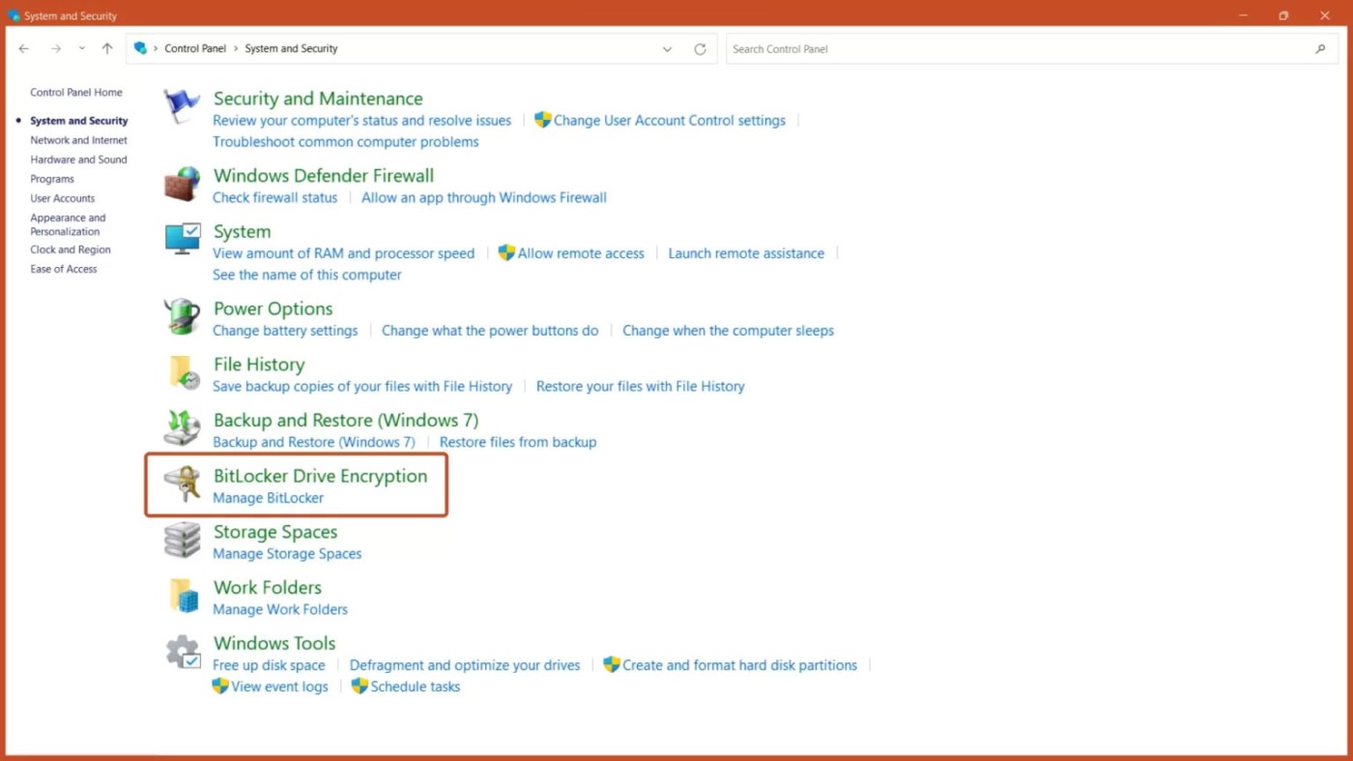Open Appearance and Personalization in sidebar
Screen dimensions: 1353x761
pos(68,224)
